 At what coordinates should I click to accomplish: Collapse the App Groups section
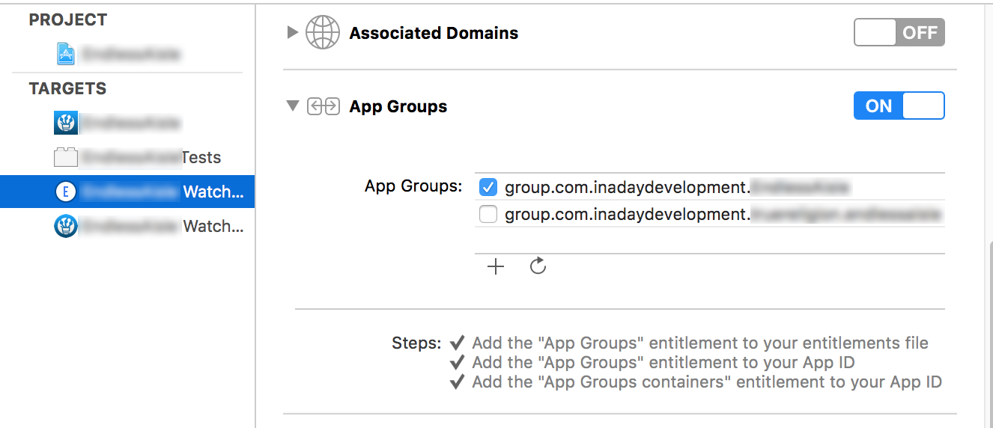(x=293, y=106)
